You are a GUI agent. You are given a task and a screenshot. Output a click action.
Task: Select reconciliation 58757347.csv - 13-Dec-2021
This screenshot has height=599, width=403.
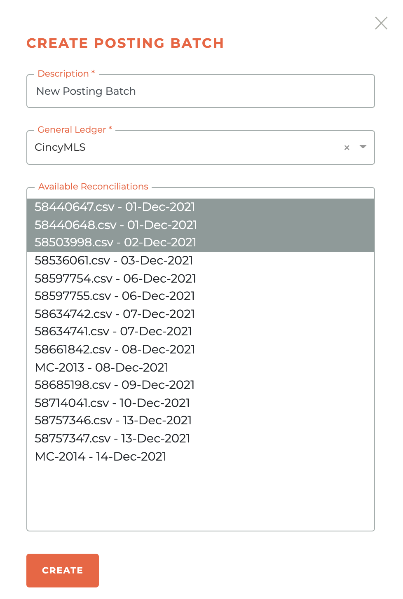point(112,438)
